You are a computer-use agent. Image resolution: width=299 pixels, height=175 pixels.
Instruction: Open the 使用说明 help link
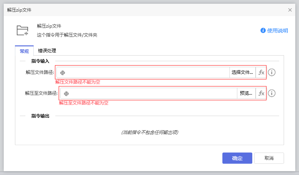pyautogui.click(x=277, y=31)
